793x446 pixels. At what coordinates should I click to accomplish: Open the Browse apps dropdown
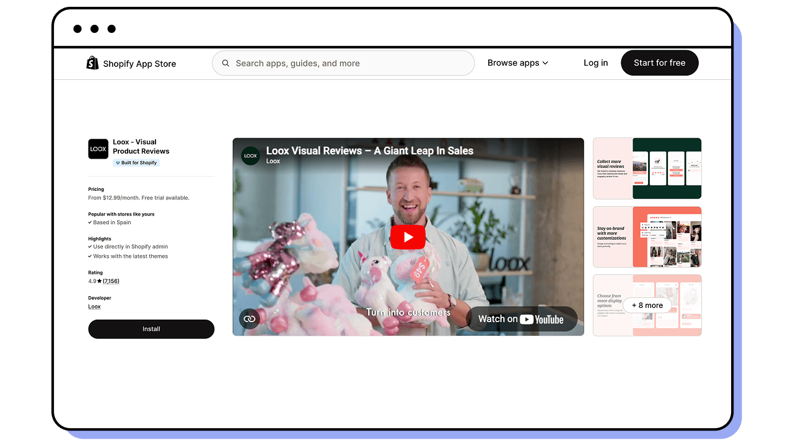pyautogui.click(x=517, y=63)
